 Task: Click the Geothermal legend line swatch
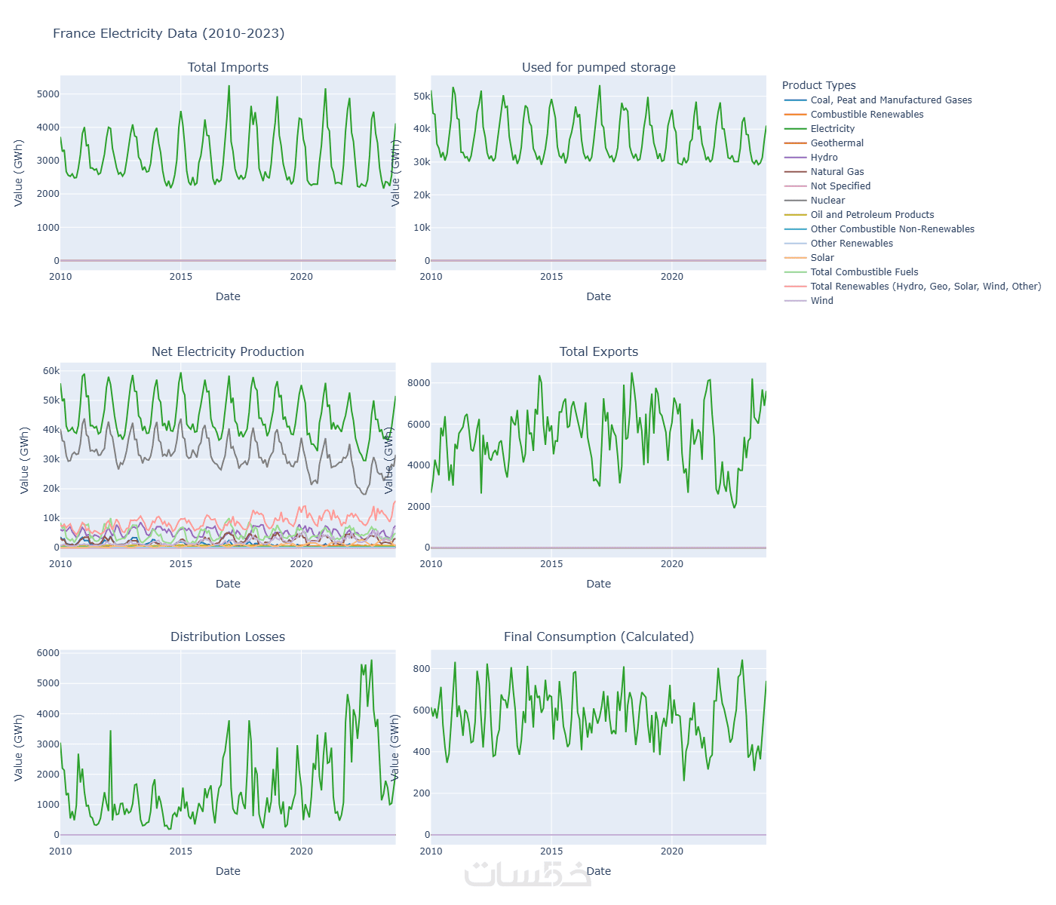coord(796,143)
